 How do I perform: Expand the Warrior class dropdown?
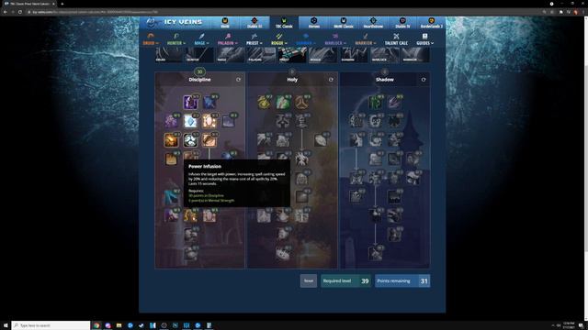pyautogui.click(x=366, y=38)
